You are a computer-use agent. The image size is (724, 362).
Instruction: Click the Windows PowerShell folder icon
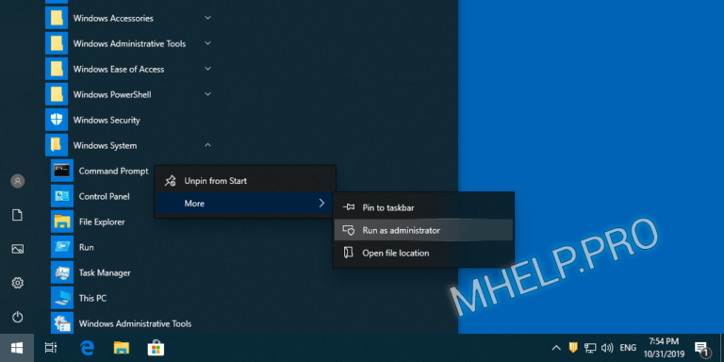coord(57,94)
